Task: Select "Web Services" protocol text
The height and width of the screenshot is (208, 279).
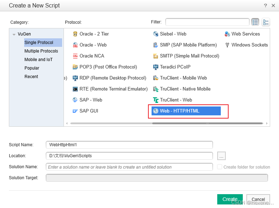Action: [x=246, y=34]
